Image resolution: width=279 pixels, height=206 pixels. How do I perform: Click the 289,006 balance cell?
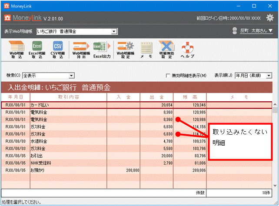pos(190,170)
